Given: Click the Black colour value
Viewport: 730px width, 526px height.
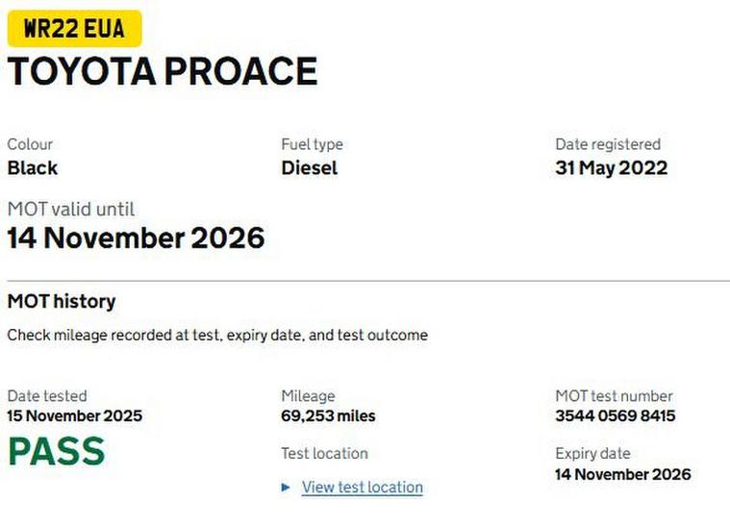Looking at the screenshot, I should (33, 167).
